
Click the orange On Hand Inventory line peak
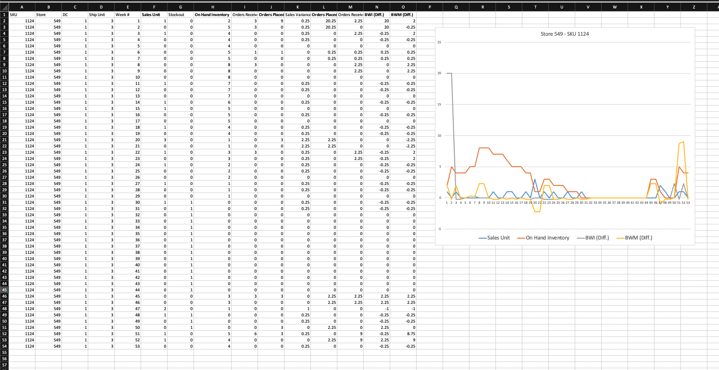484,148
